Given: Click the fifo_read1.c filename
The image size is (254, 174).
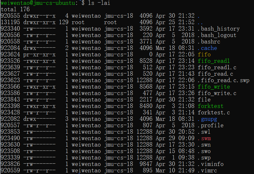Looking at the screenshot, I should point(217,68).
